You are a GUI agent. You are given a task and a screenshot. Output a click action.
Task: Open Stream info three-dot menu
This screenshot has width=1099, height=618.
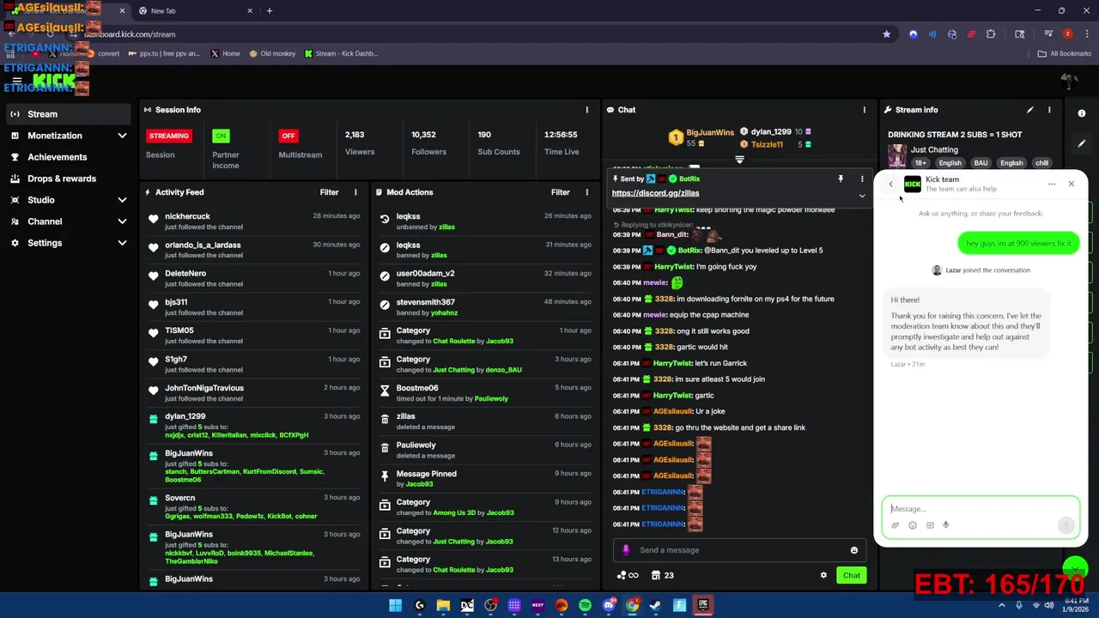tap(1049, 110)
